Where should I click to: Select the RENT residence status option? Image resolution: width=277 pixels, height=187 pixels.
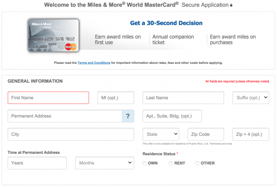(x=171, y=163)
